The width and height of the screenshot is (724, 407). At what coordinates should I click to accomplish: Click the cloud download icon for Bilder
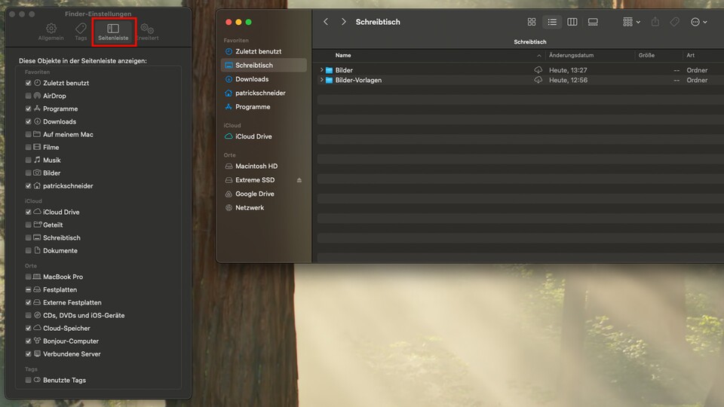point(538,70)
